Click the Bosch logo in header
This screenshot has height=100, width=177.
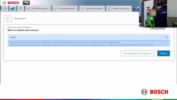pos(11,3)
